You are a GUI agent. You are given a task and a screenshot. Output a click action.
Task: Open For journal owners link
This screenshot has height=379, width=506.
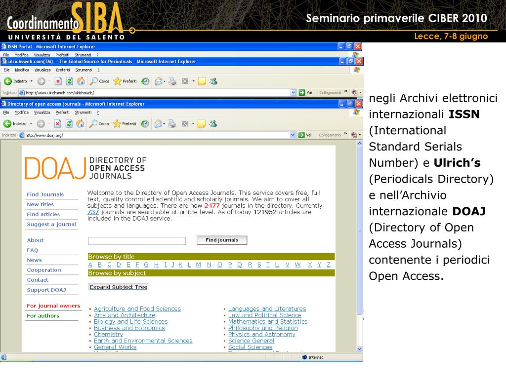point(53,306)
